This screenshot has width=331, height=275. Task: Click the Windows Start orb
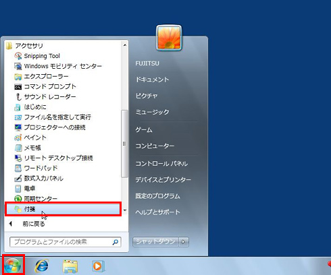(x=13, y=266)
